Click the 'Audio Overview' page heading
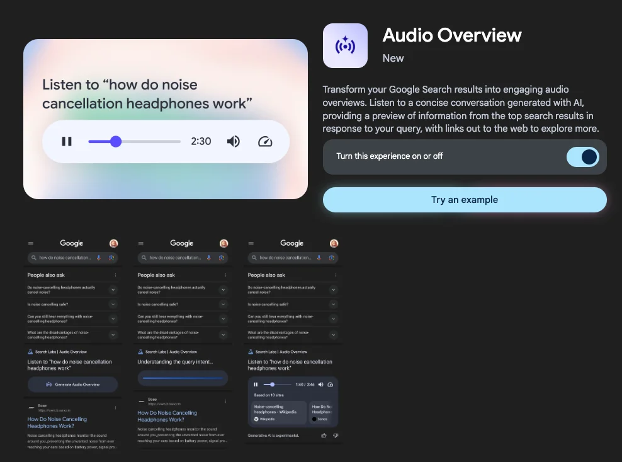The image size is (622, 462). pyautogui.click(x=452, y=35)
